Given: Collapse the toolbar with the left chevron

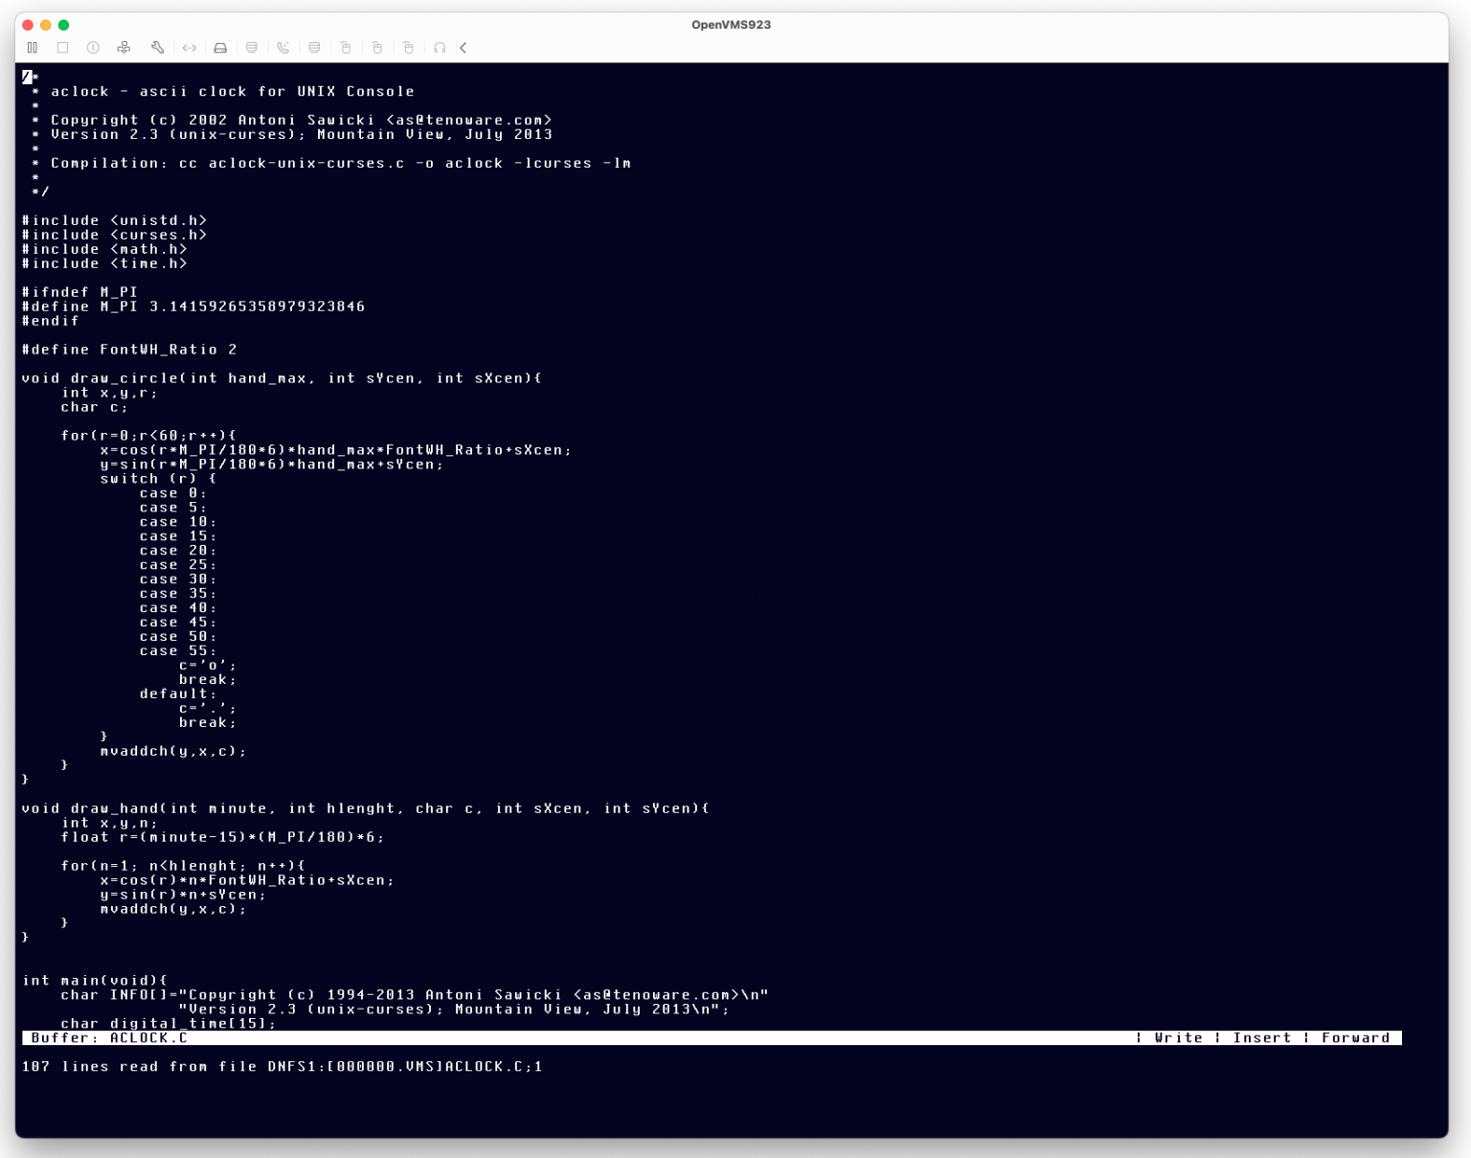Looking at the screenshot, I should click(x=462, y=48).
